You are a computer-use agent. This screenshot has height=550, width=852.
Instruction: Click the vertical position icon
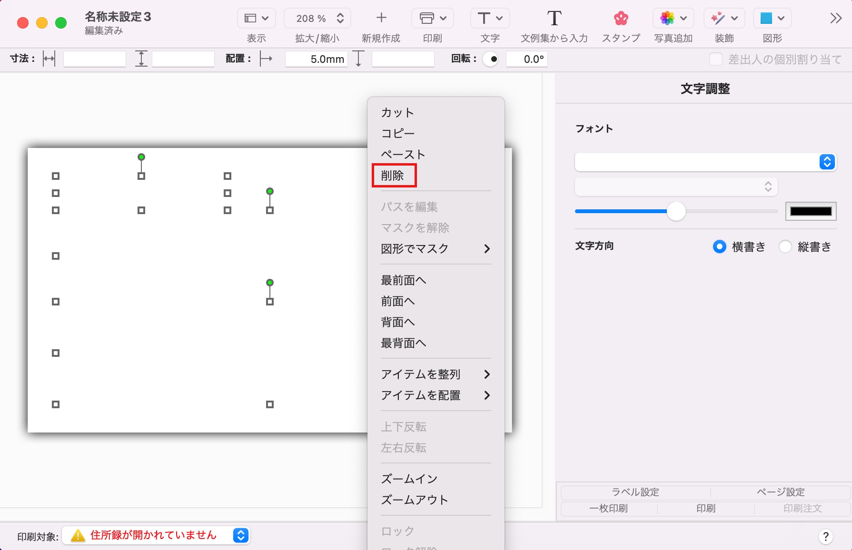[358, 59]
